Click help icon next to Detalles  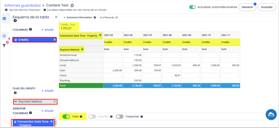coord(111,117)
